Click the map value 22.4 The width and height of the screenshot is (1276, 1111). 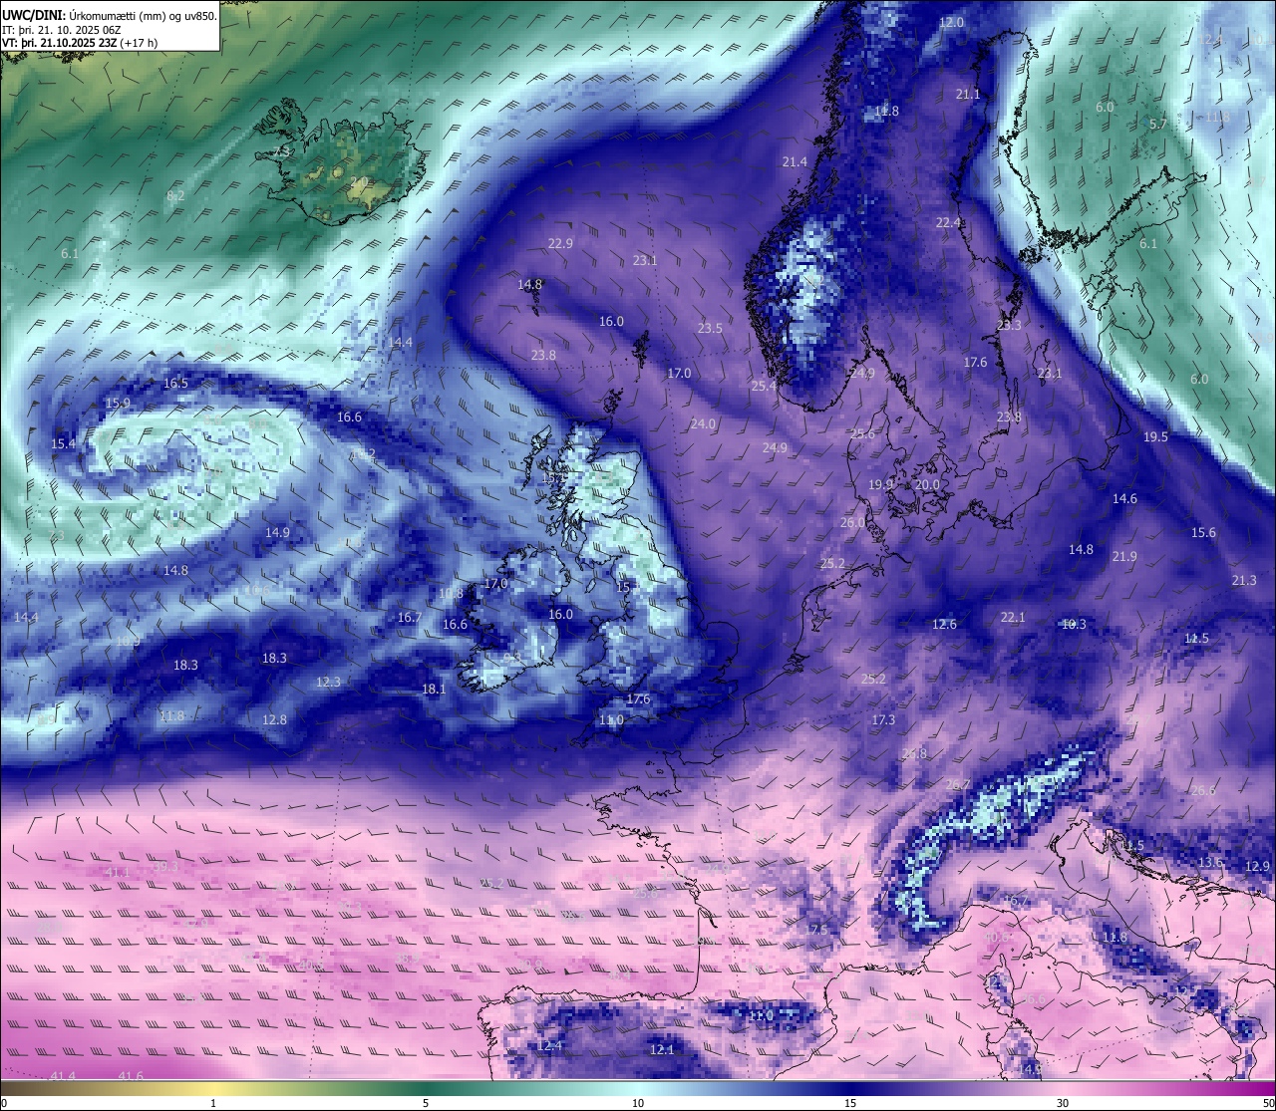(x=948, y=223)
